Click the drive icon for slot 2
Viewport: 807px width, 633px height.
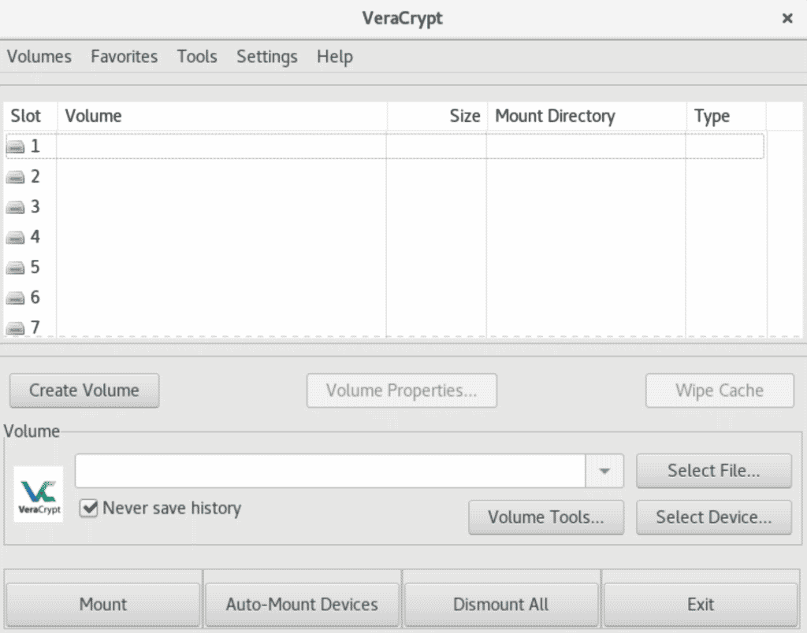click(x=14, y=176)
